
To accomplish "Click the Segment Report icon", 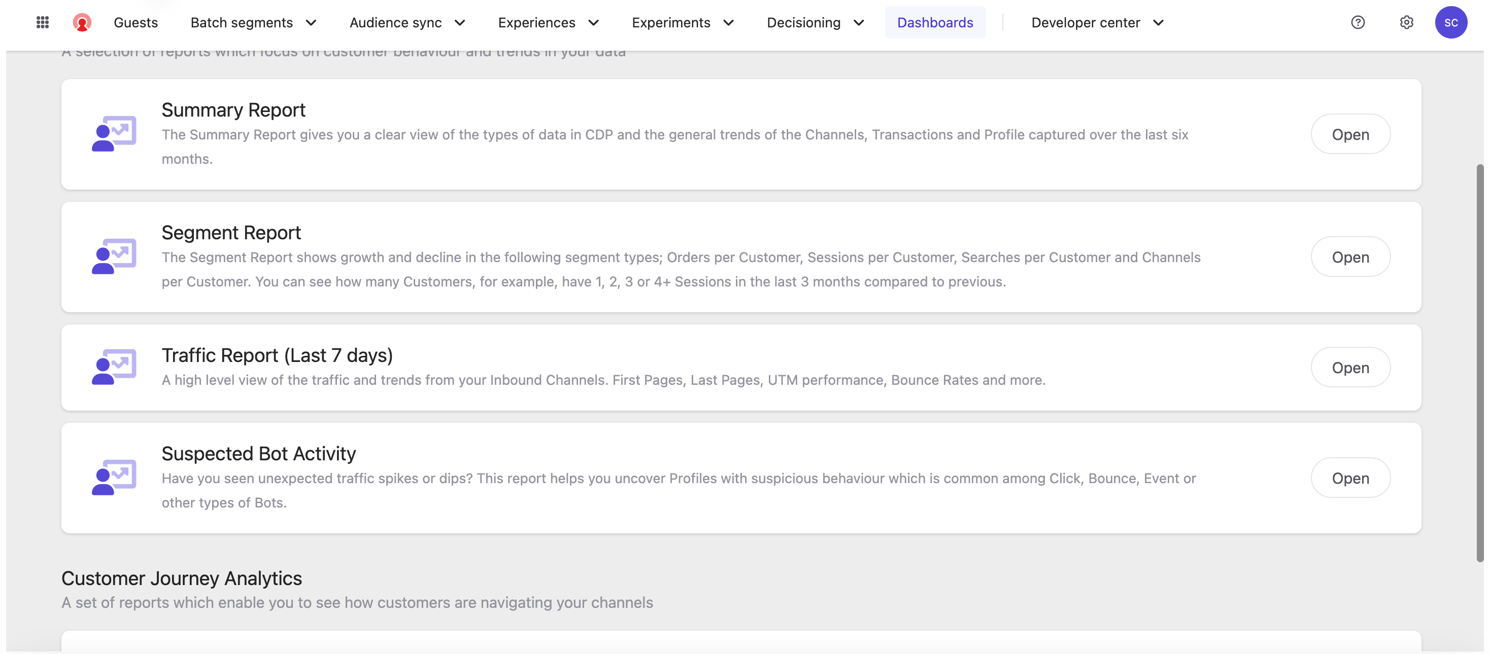I will click(x=114, y=257).
